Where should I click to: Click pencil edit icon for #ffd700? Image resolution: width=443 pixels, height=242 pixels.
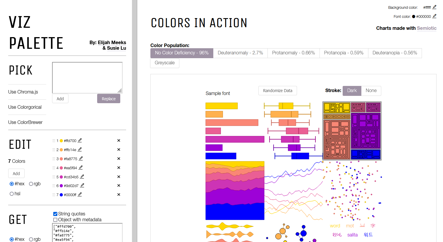pos(80,141)
